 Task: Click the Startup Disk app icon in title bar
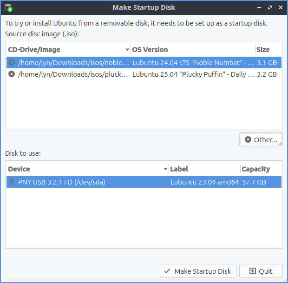pyautogui.click(x=8, y=7)
